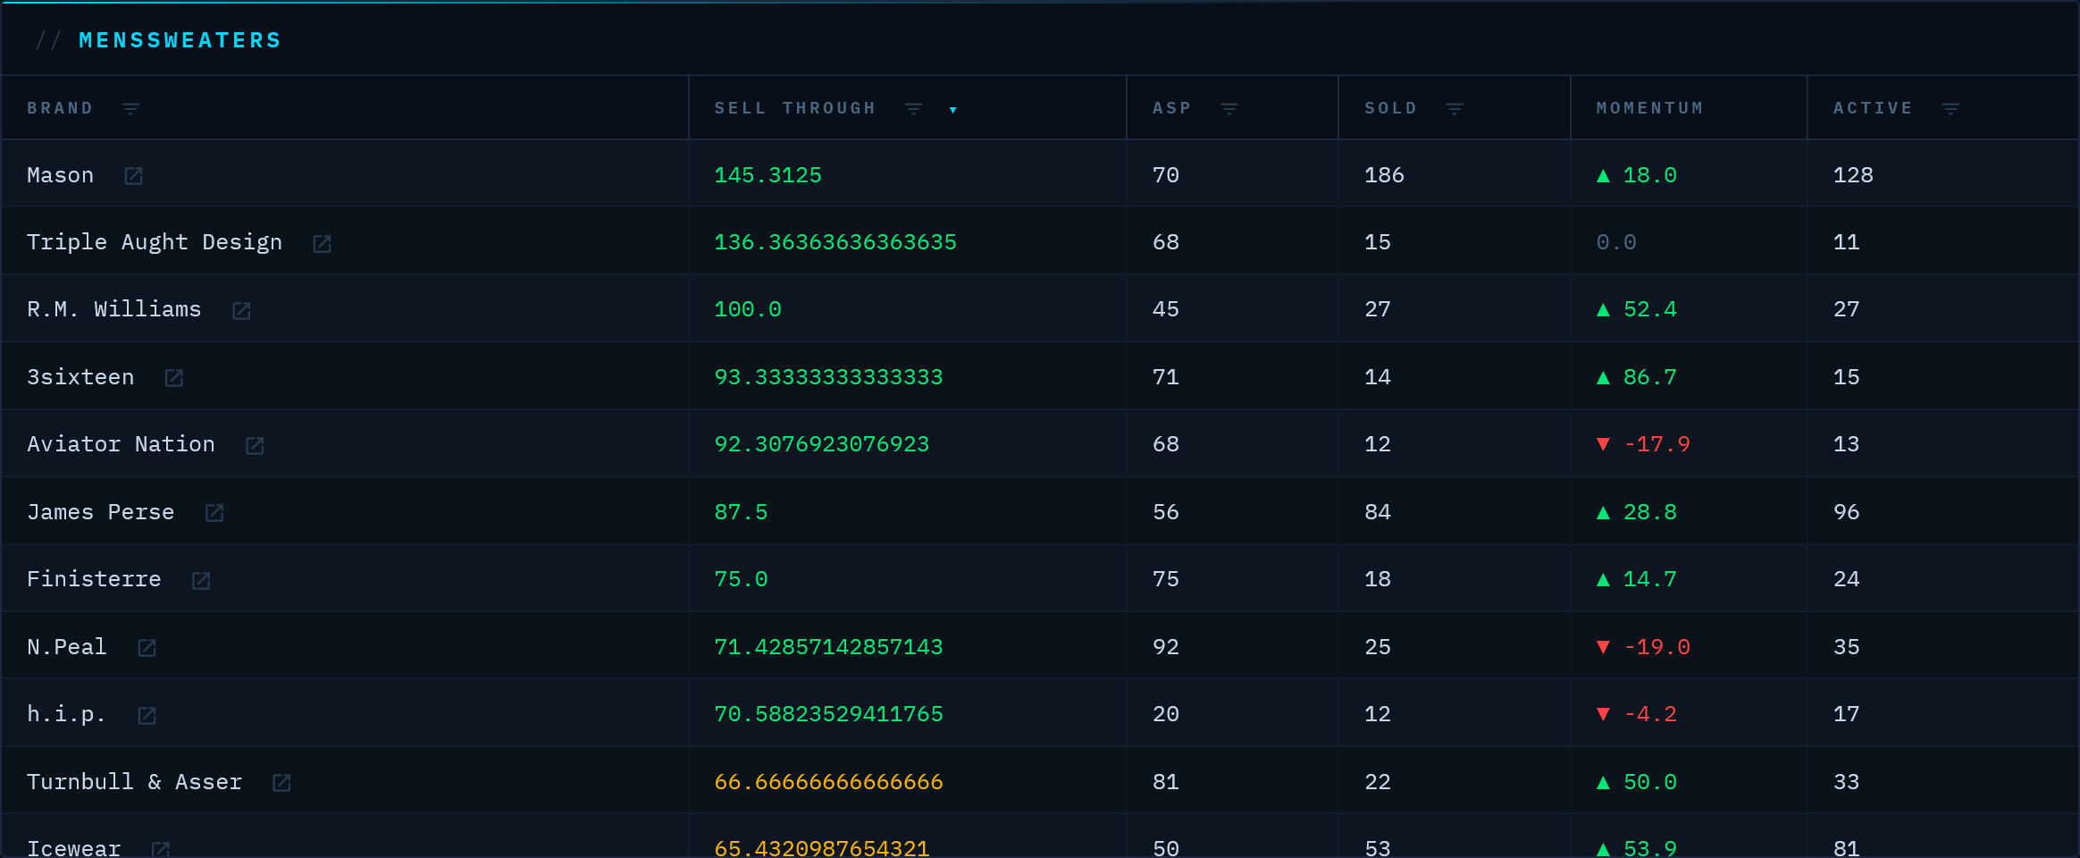Image resolution: width=2080 pixels, height=858 pixels.
Task: Select the Finisterre brand name
Action: [x=94, y=579]
